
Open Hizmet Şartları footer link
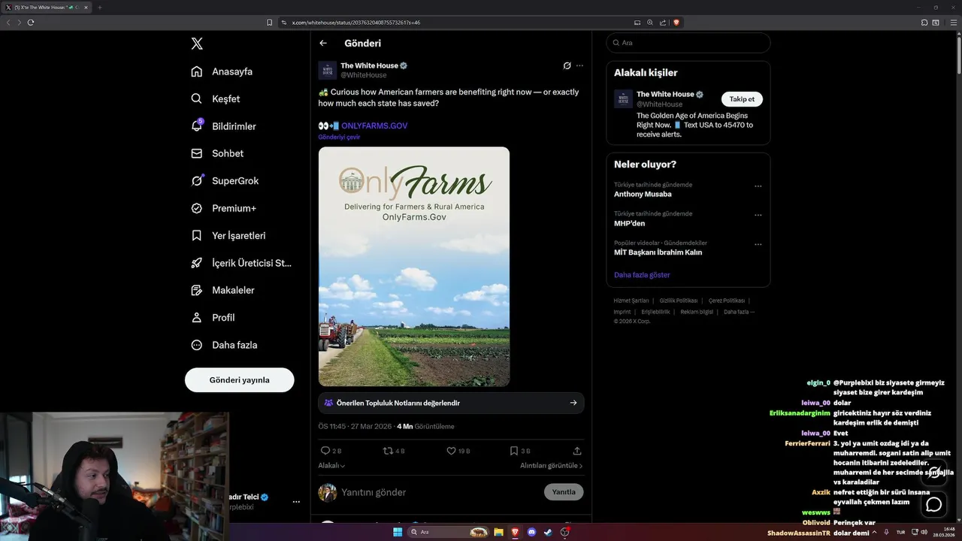(631, 301)
